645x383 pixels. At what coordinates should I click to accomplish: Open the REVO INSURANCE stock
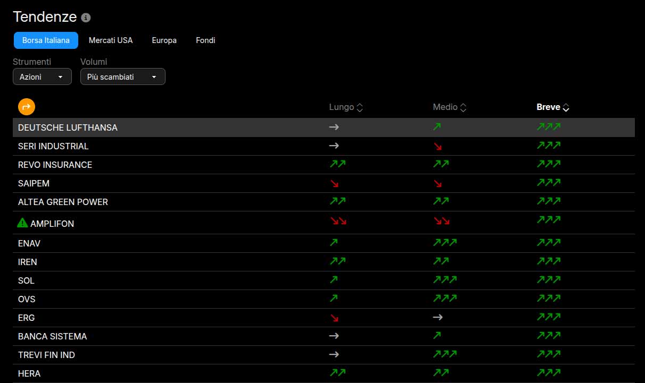[55, 165]
